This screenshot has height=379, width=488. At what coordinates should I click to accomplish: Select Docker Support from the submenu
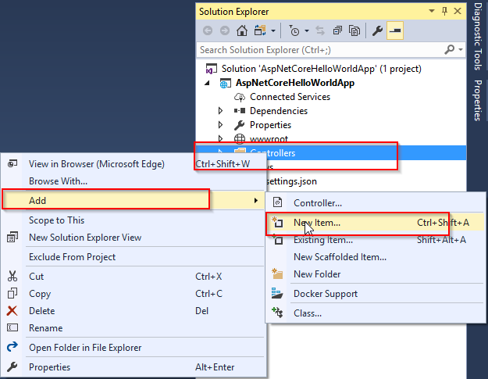[x=326, y=294]
